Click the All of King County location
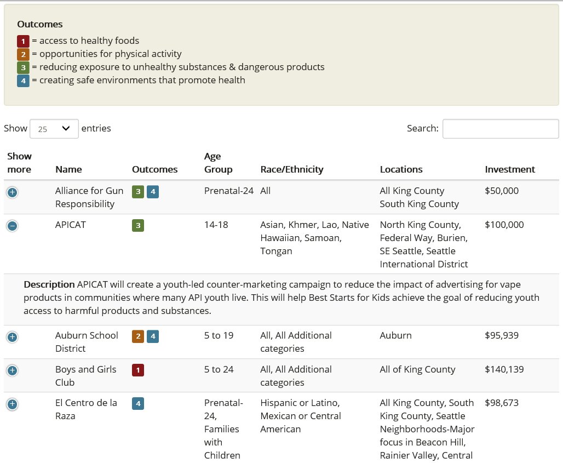The image size is (563, 463). 417,370
